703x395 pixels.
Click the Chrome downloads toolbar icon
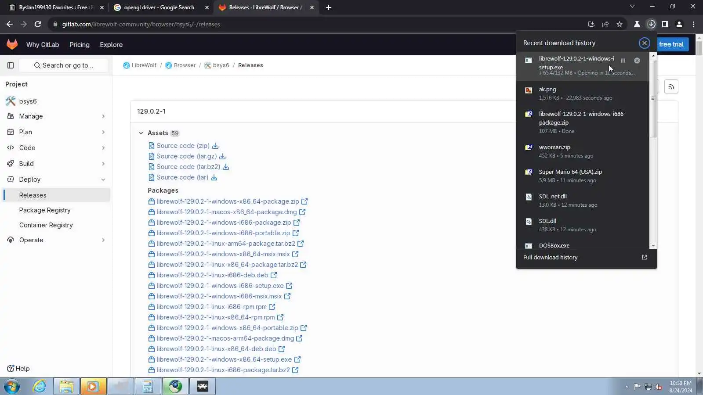point(651,24)
